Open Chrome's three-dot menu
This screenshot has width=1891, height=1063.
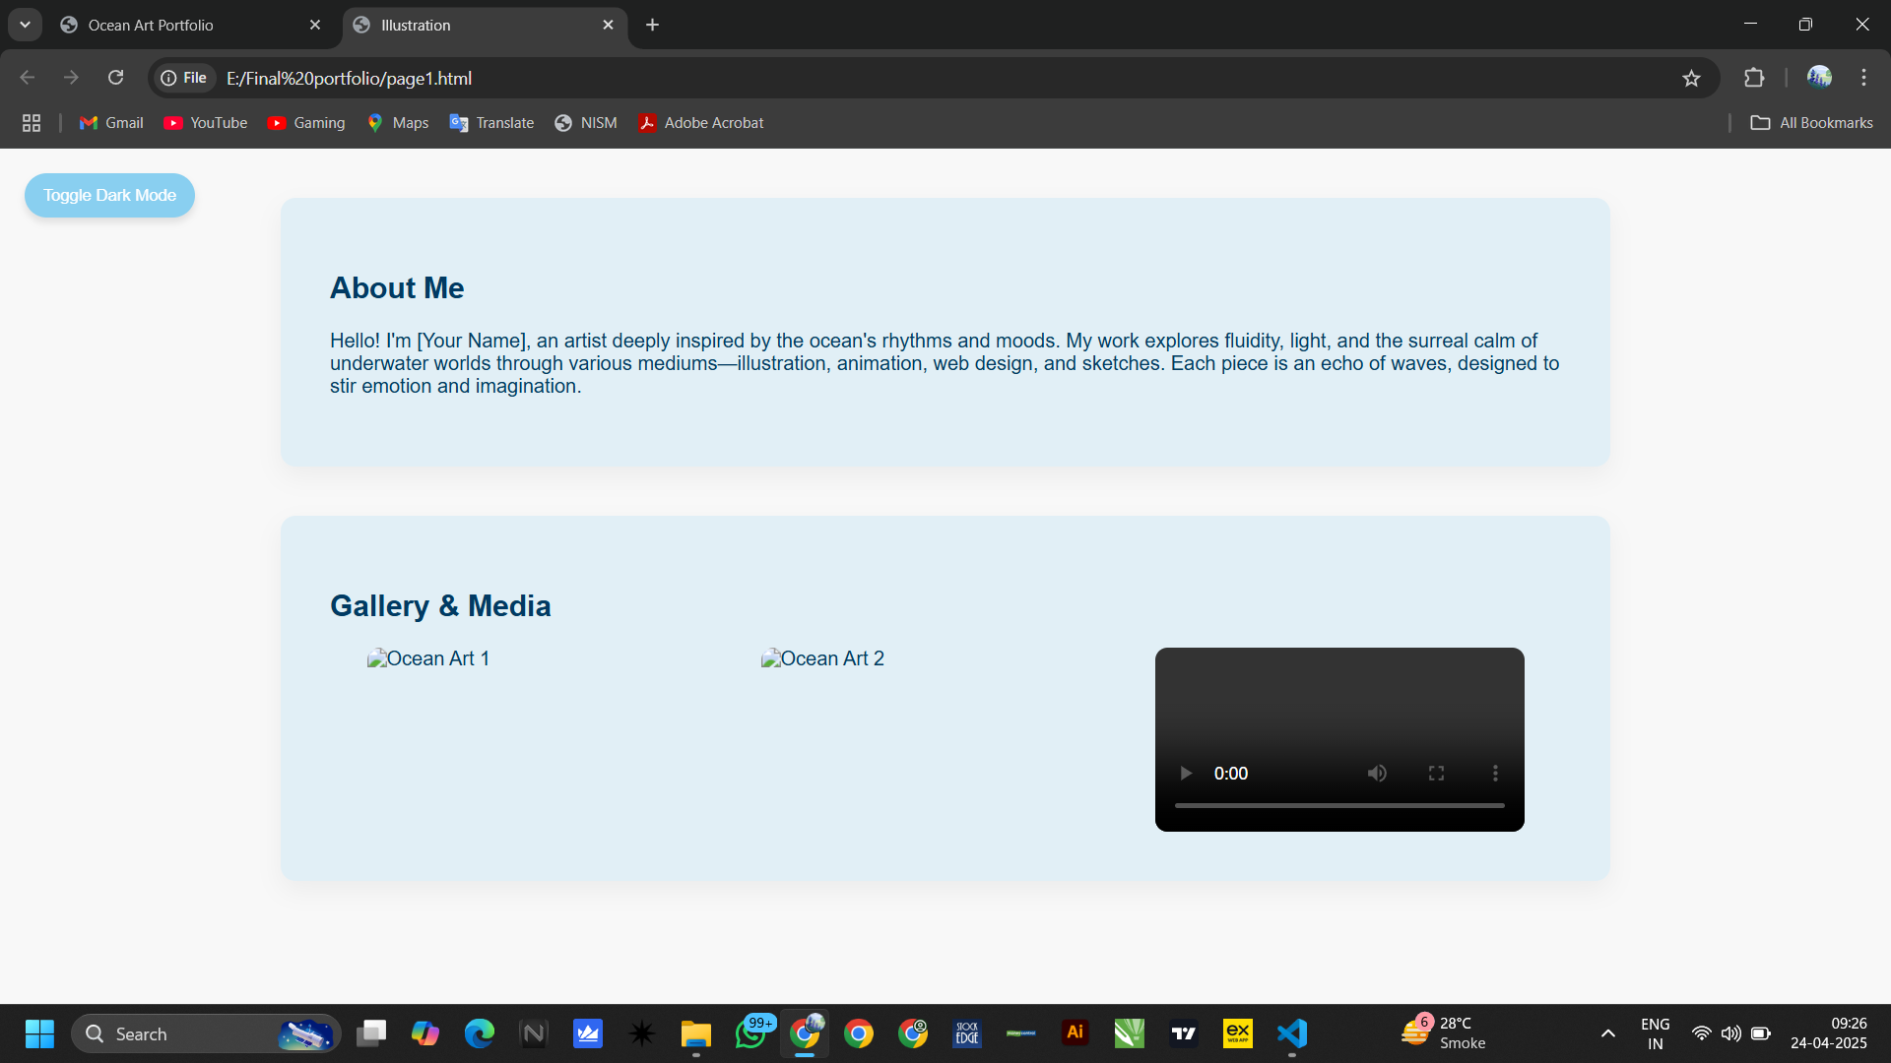pos(1863,78)
